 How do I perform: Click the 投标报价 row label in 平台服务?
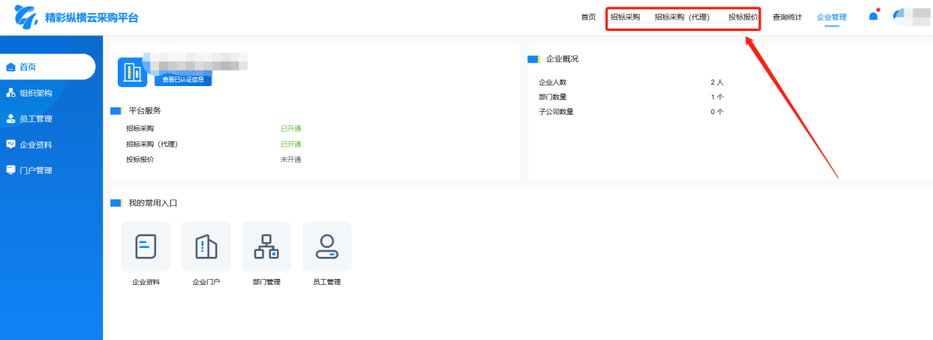tap(140, 160)
